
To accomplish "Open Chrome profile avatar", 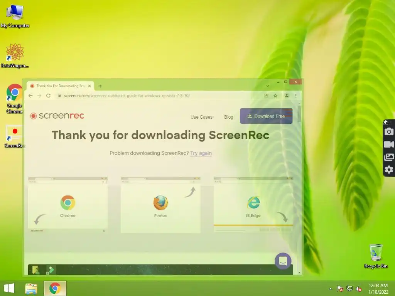I will tap(287, 96).
